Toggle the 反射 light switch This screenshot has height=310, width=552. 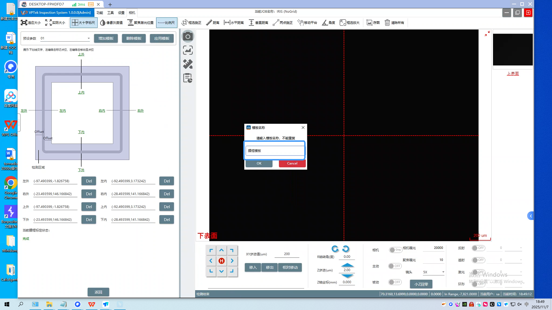click(478, 248)
